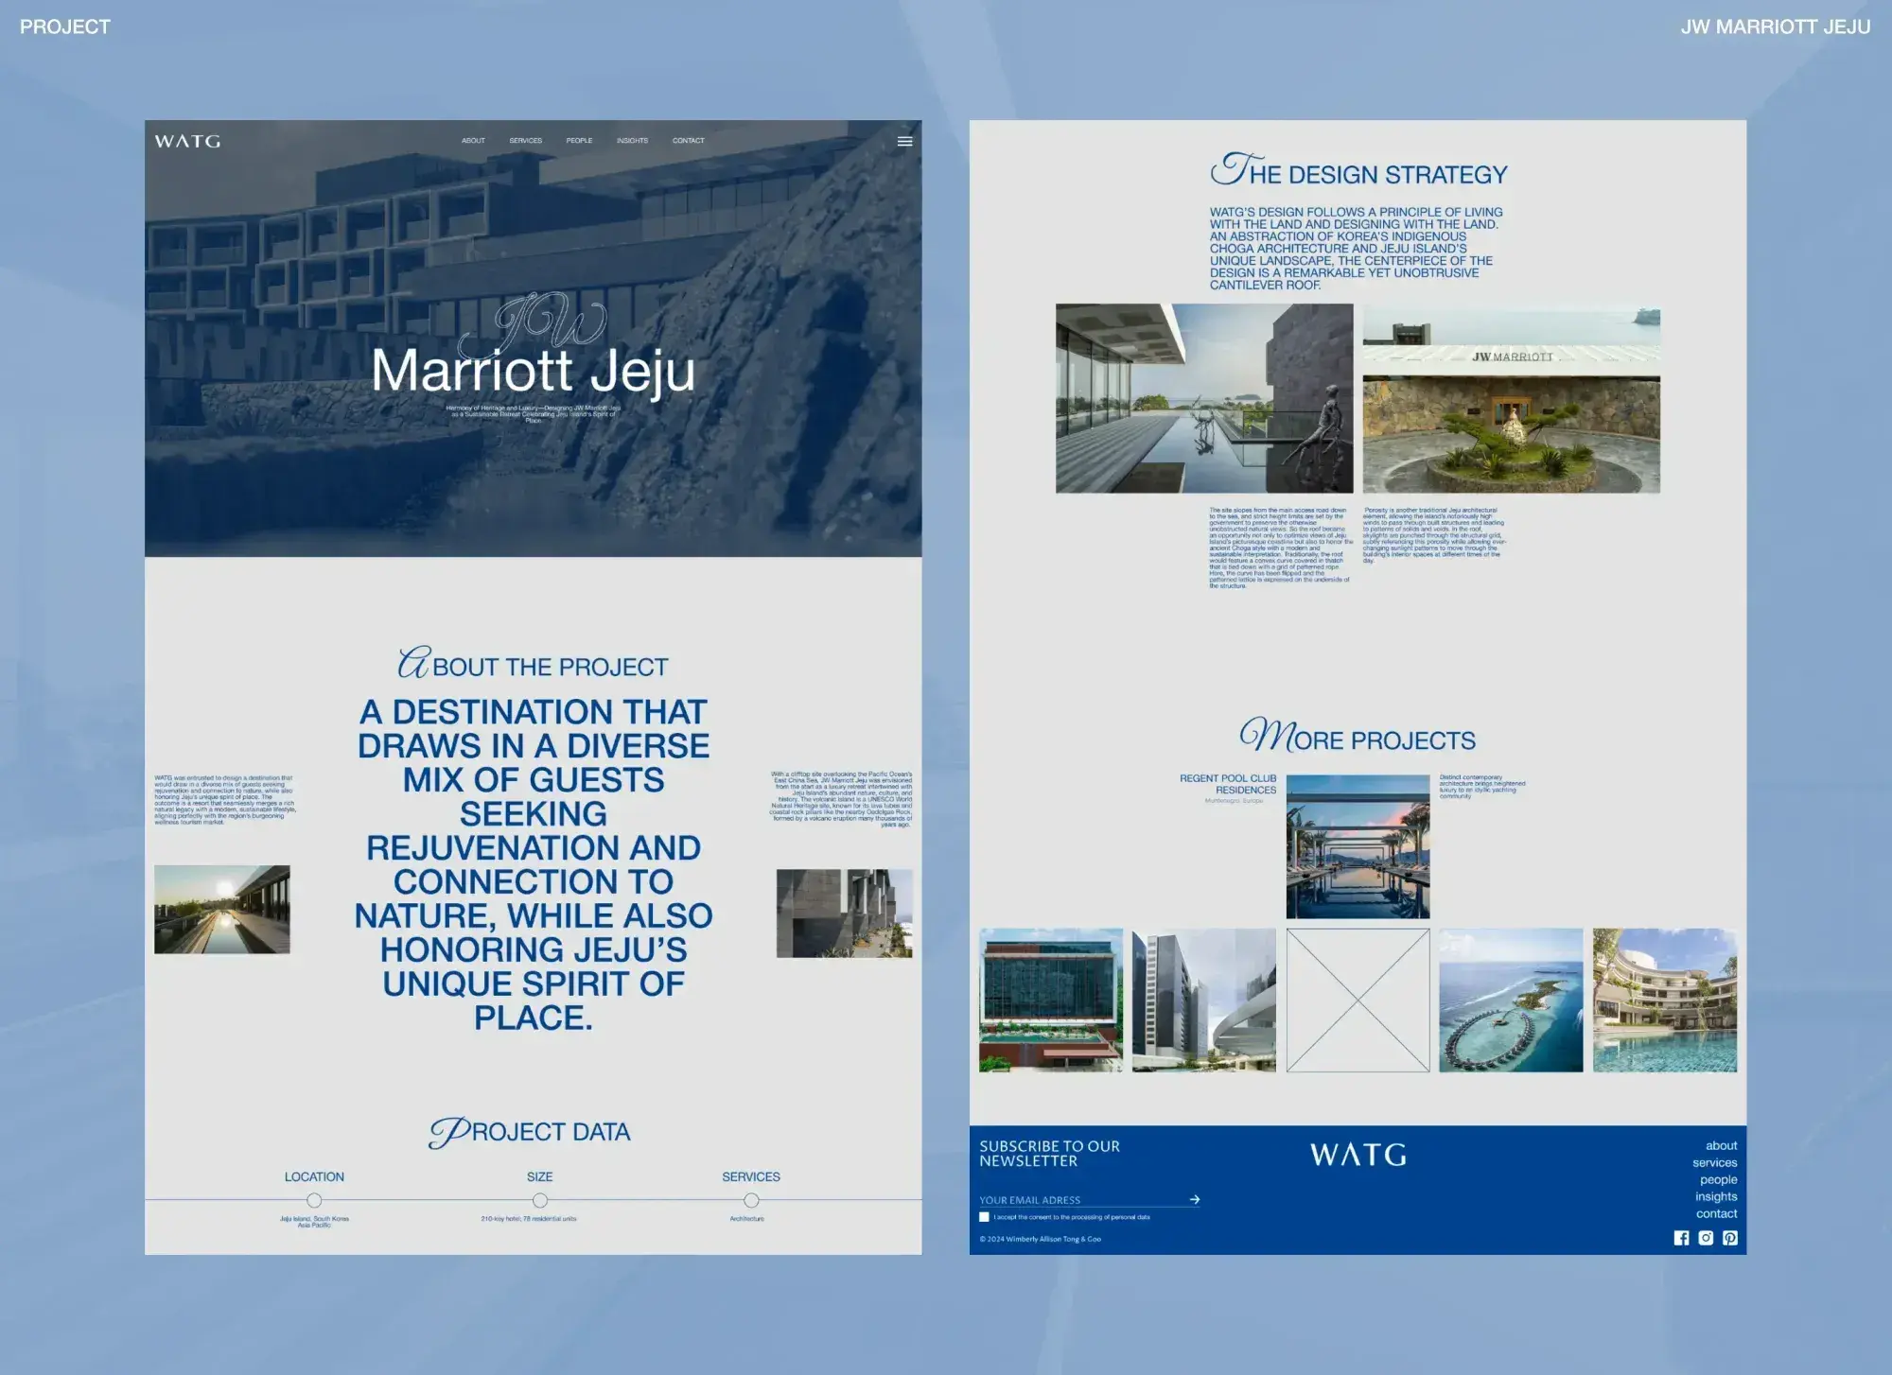Follow the footer 'people' link

coord(1718,1179)
